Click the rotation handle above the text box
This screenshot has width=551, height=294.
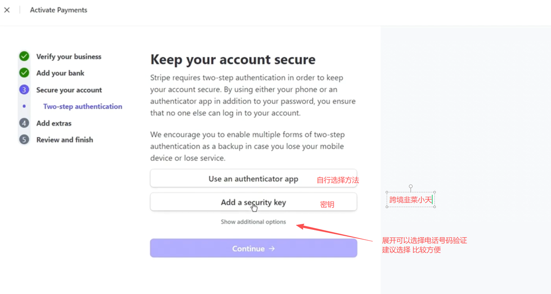pyautogui.click(x=411, y=186)
